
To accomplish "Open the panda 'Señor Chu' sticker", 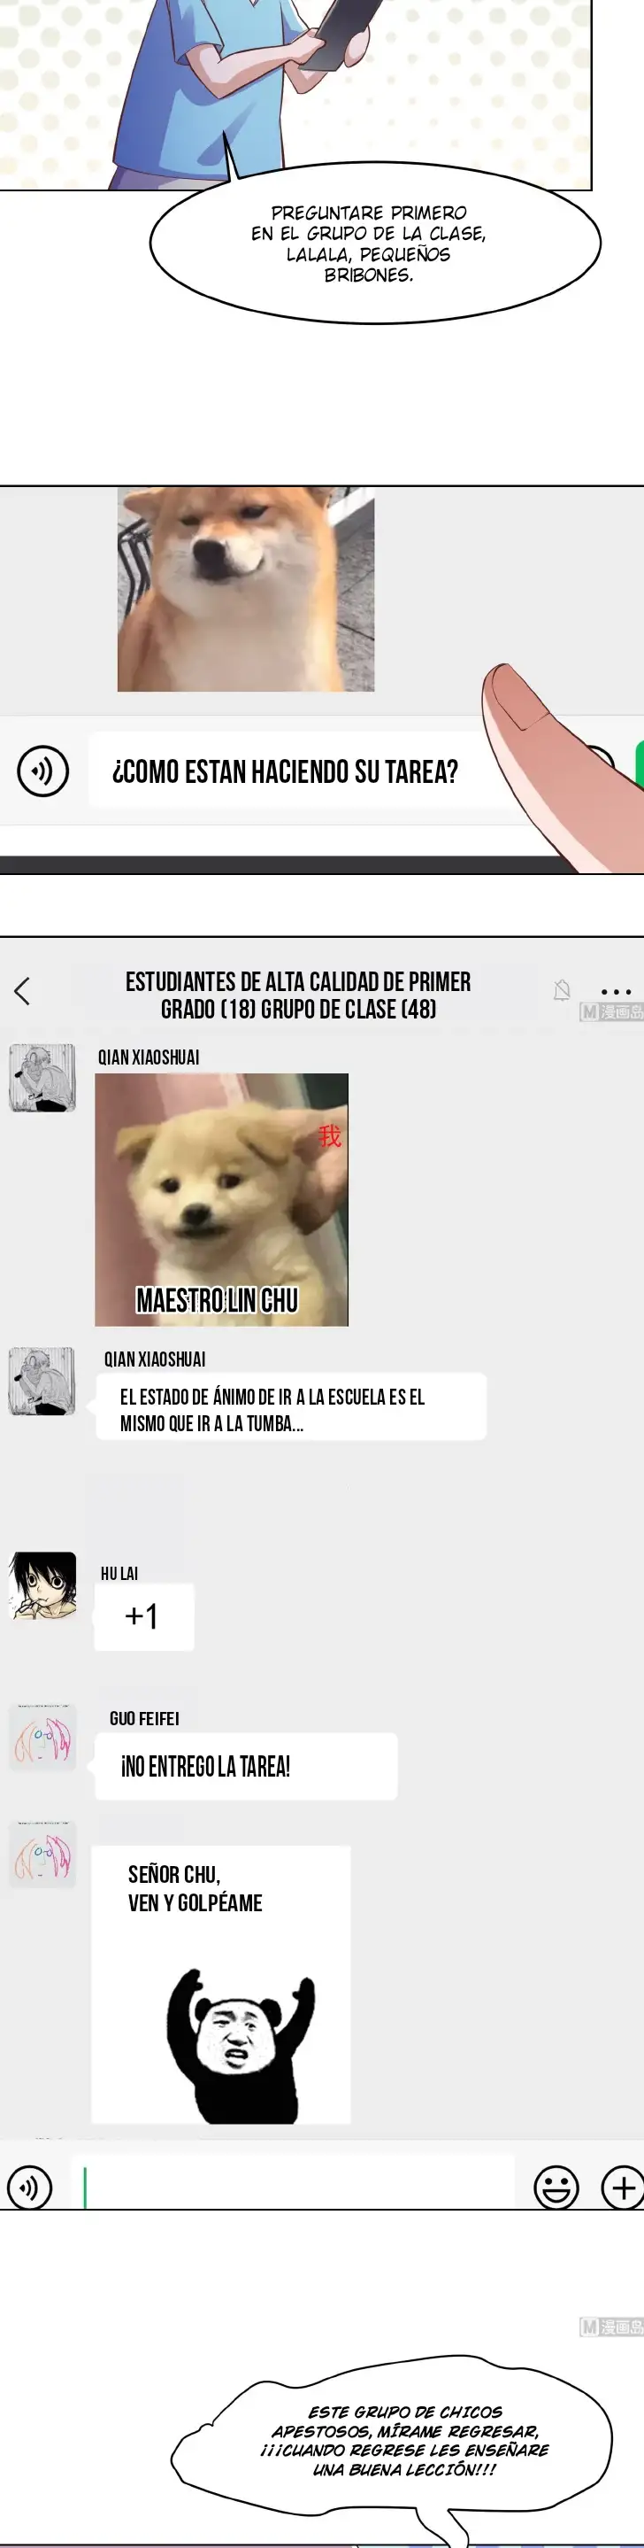I will [221, 1984].
